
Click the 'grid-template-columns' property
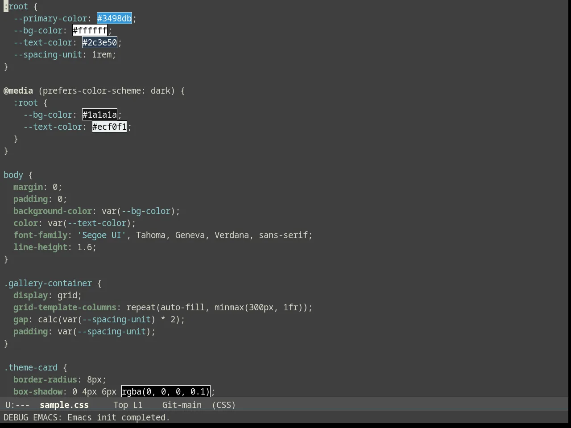[65, 307]
